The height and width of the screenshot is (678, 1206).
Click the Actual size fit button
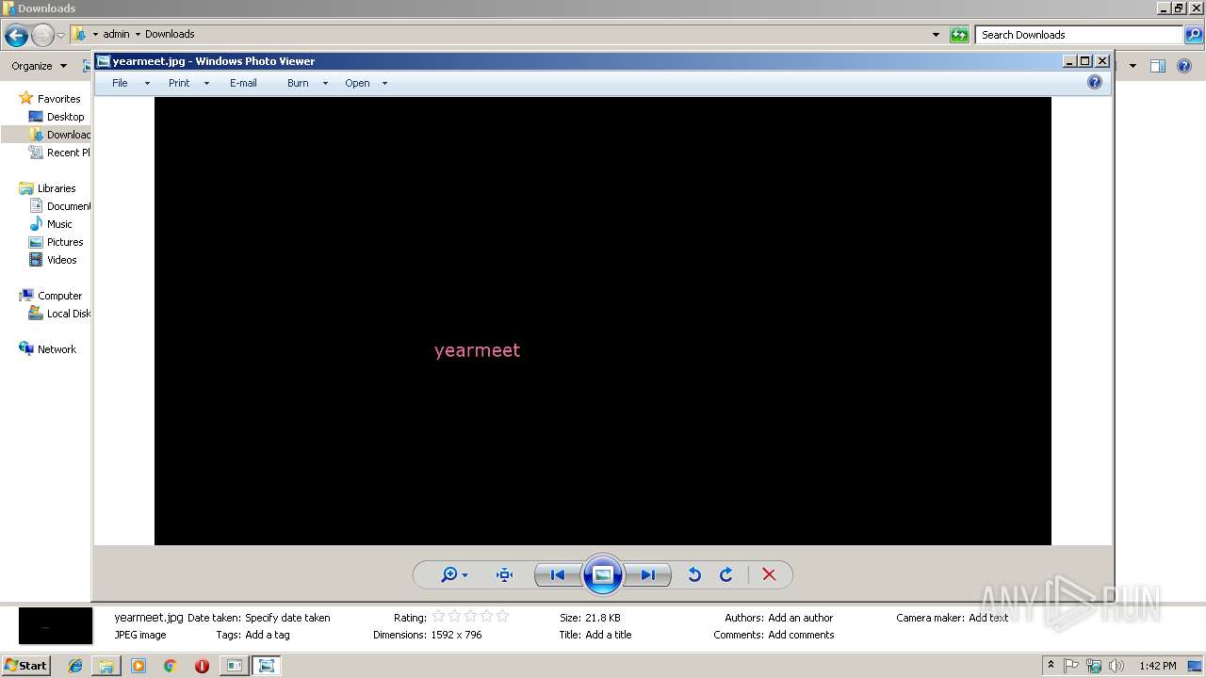pos(504,574)
